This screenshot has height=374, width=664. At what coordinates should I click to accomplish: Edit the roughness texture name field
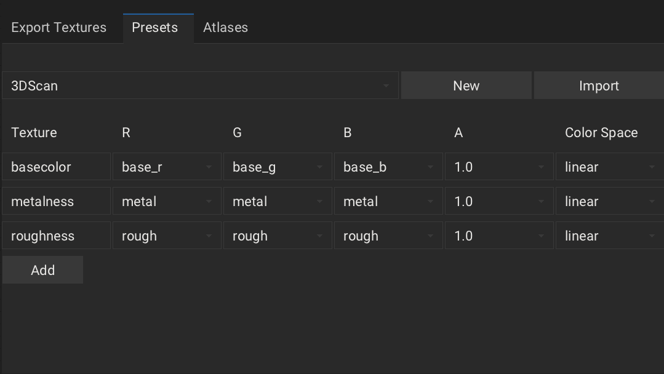click(x=56, y=236)
